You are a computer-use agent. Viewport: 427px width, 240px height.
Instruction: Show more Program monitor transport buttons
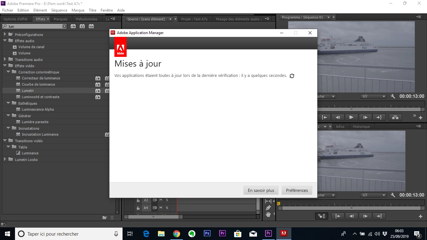coord(414,116)
